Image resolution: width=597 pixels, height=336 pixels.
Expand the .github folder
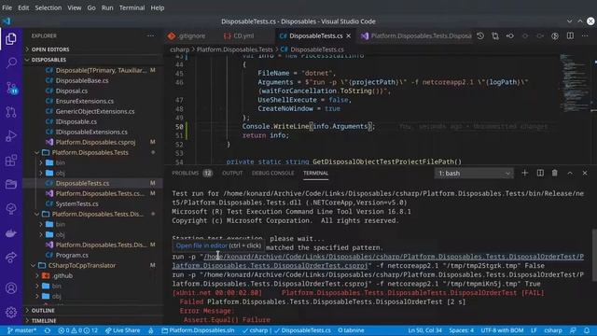click(62, 275)
